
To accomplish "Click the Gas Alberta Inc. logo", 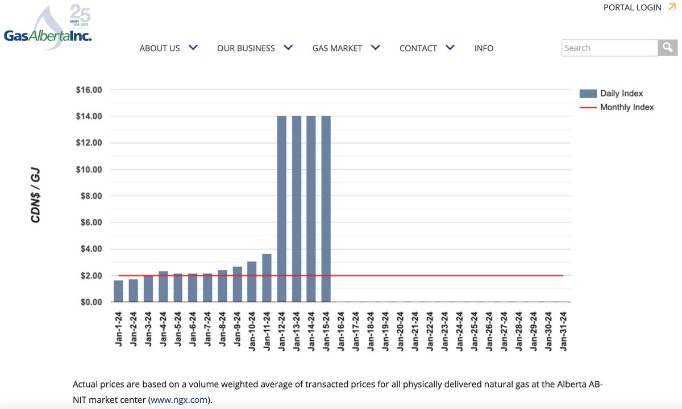I will pyautogui.click(x=47, y=27).
